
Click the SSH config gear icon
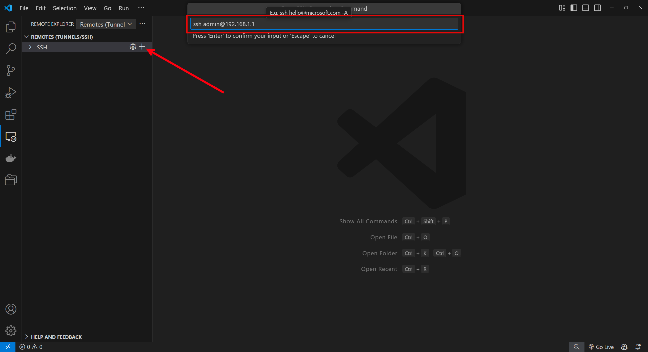click(x=133, y=47)
